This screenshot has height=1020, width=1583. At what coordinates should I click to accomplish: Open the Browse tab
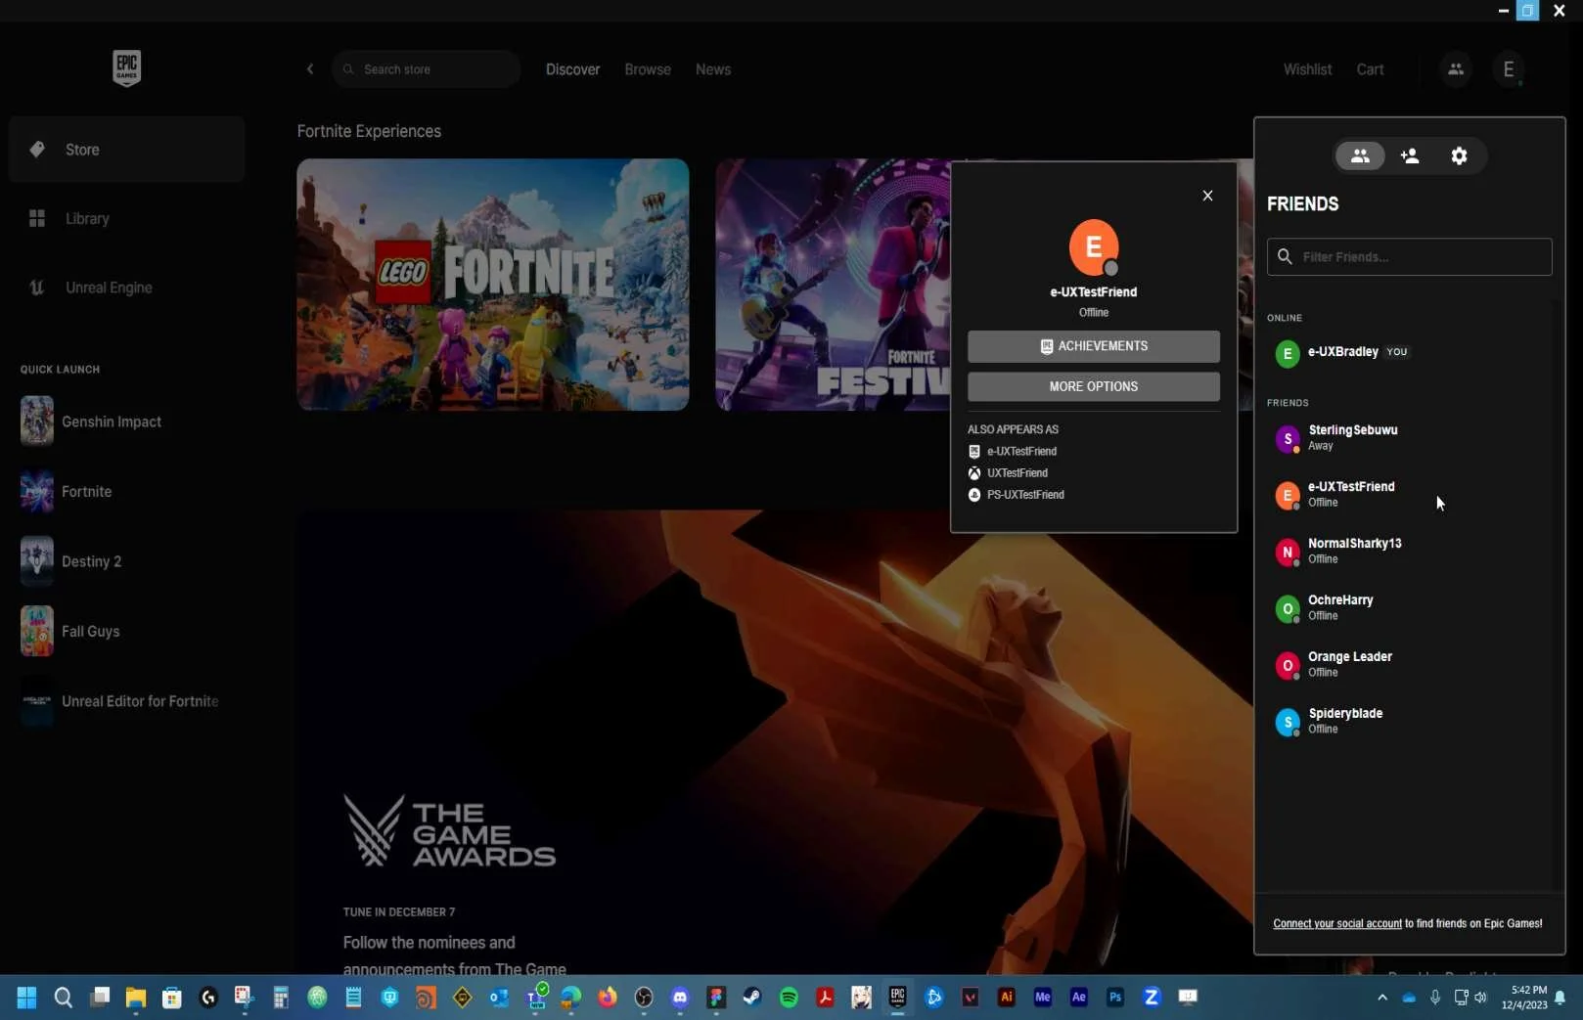pos(648,69)
